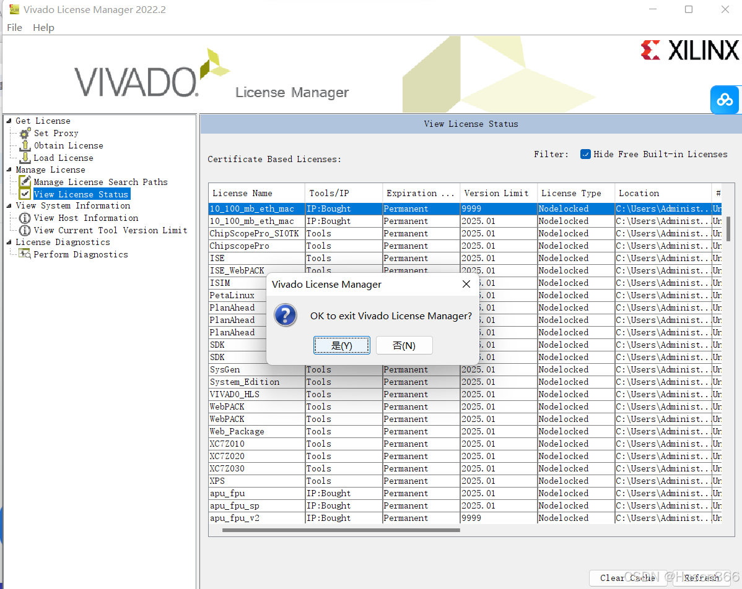This screenshot has width=742, height=589.
Task: Toggle Hide Free Built-in Licenses checkbox
Action: click(x=585, y=154)
